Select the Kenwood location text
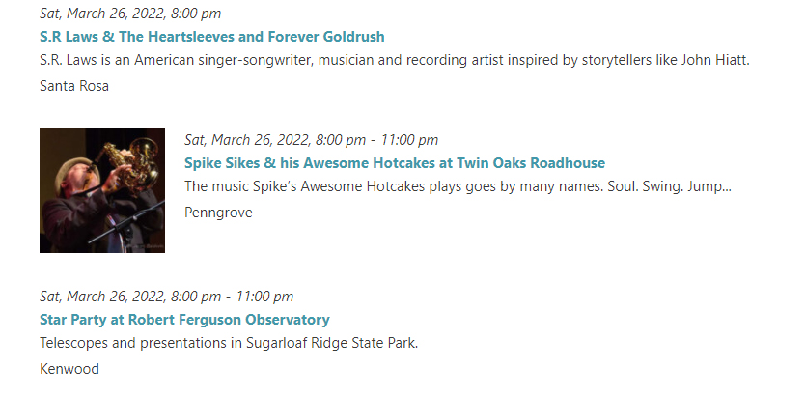The width and height of the screenshot is (806, 397). point(69,369)
